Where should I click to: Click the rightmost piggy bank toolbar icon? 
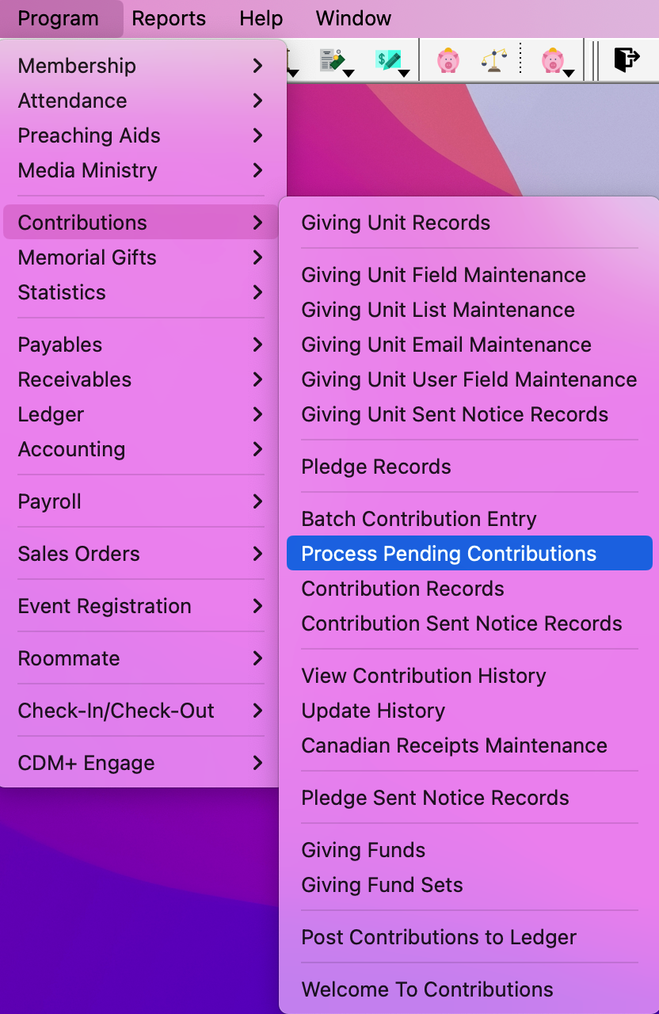[554, 59]
